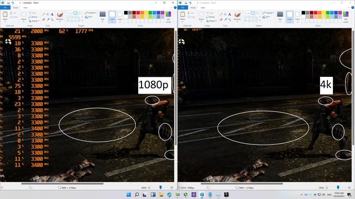Image resolution: width=355 pixels, height=199 pixels.
Task: Click Edit colors in 4k Paint window
Action: [346, 17]
